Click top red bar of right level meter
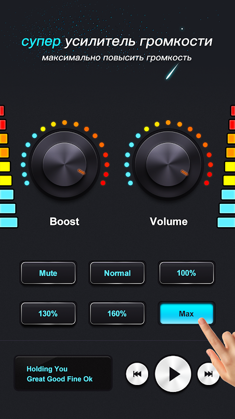The image size is (235, 419). [x=233, y=111]
